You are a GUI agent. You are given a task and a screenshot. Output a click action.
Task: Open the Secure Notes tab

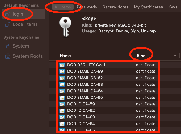115,7
